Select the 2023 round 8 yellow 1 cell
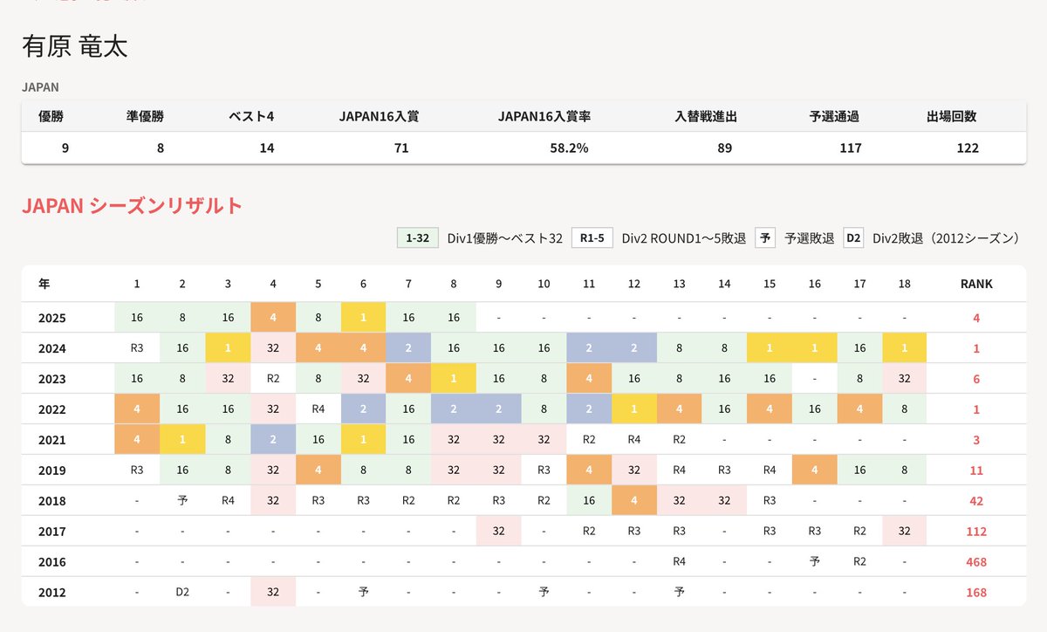 (453, 379)
